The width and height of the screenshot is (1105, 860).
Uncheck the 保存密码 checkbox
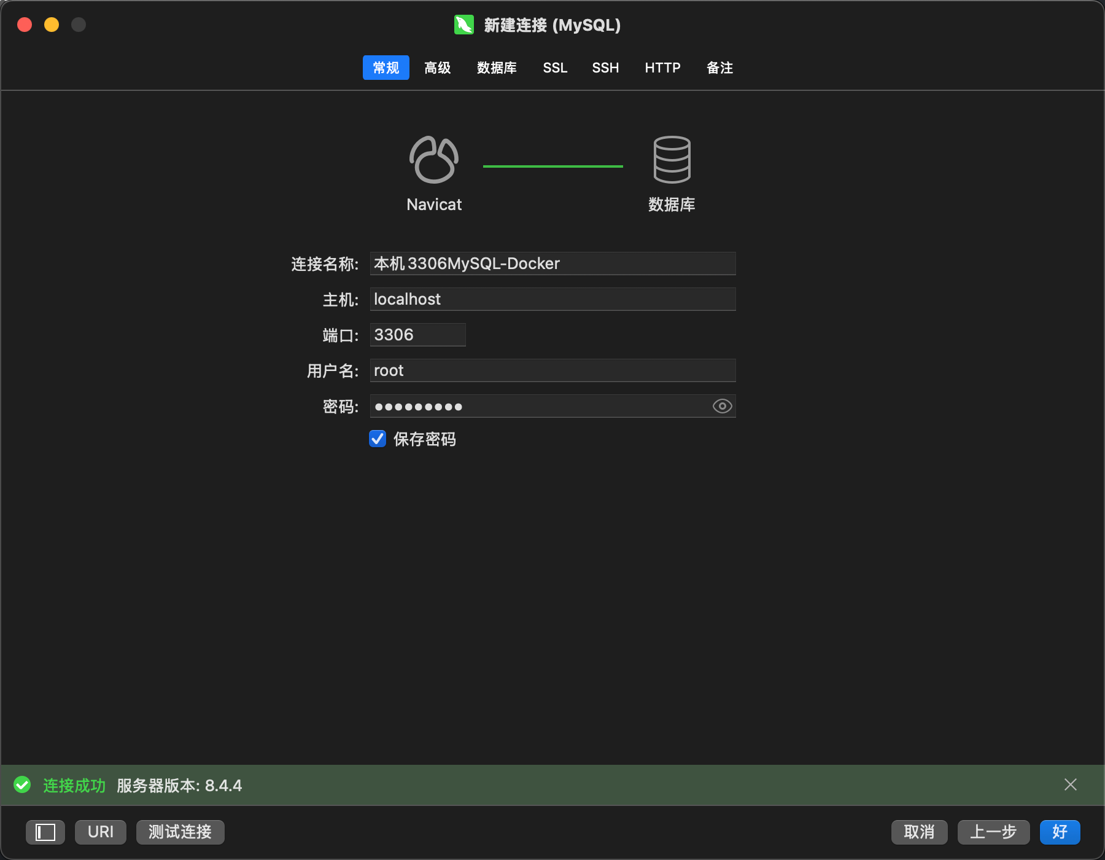[x=378, y=439]
